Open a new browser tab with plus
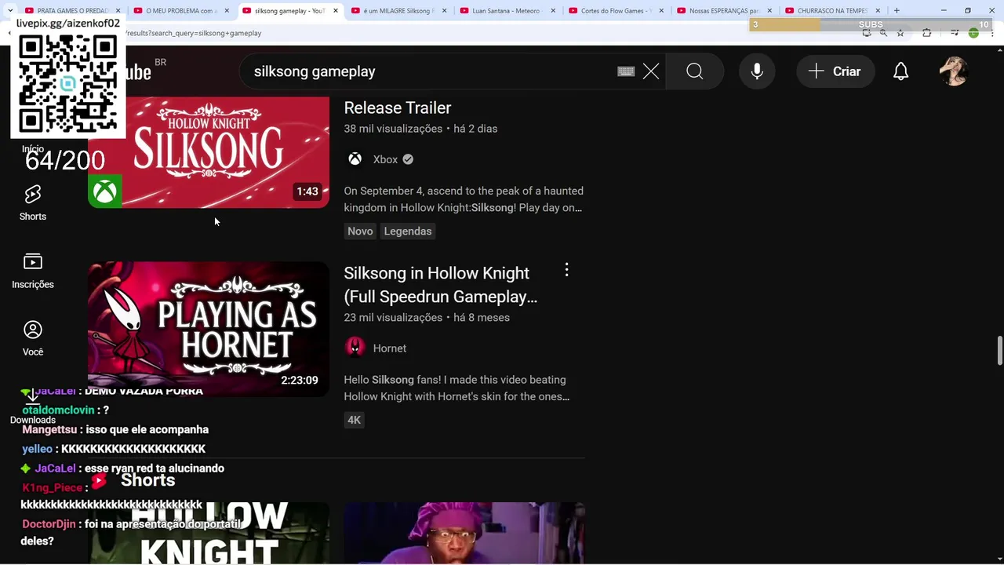The image size is (1004, 565). [897, 11]
